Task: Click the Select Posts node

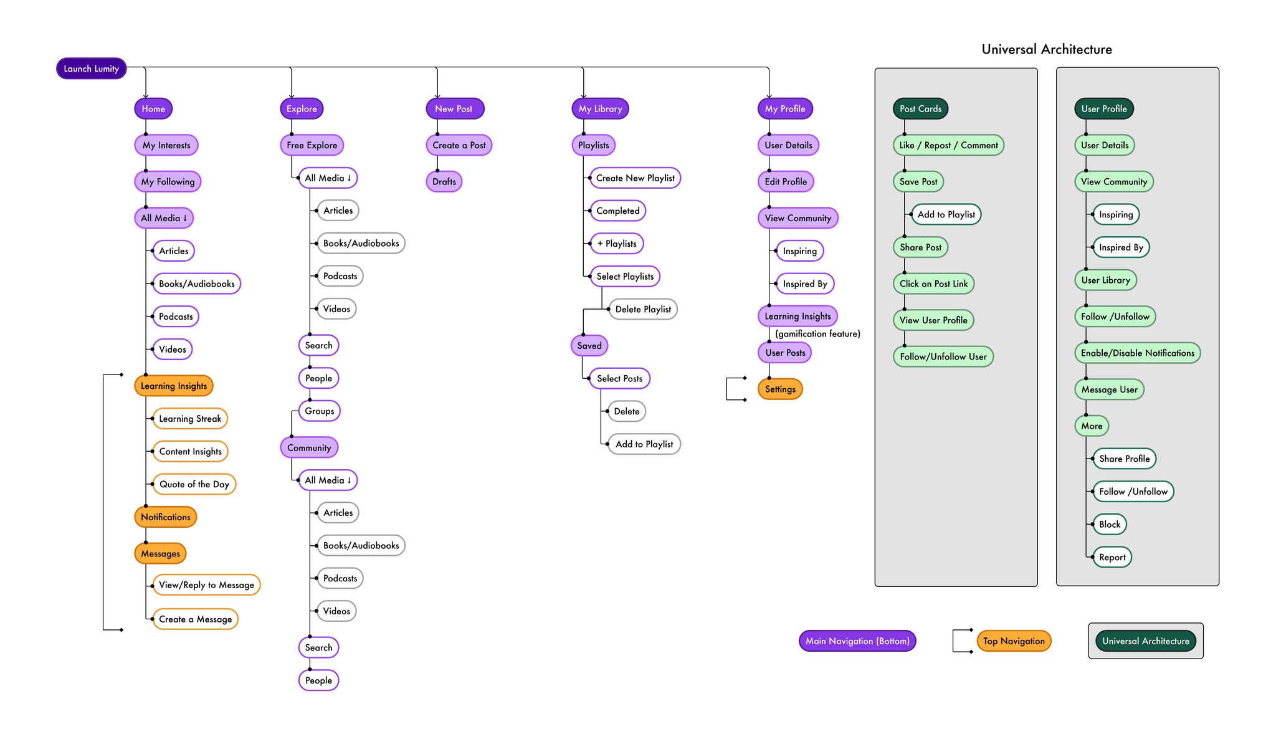Action: (x=619, y=379)
